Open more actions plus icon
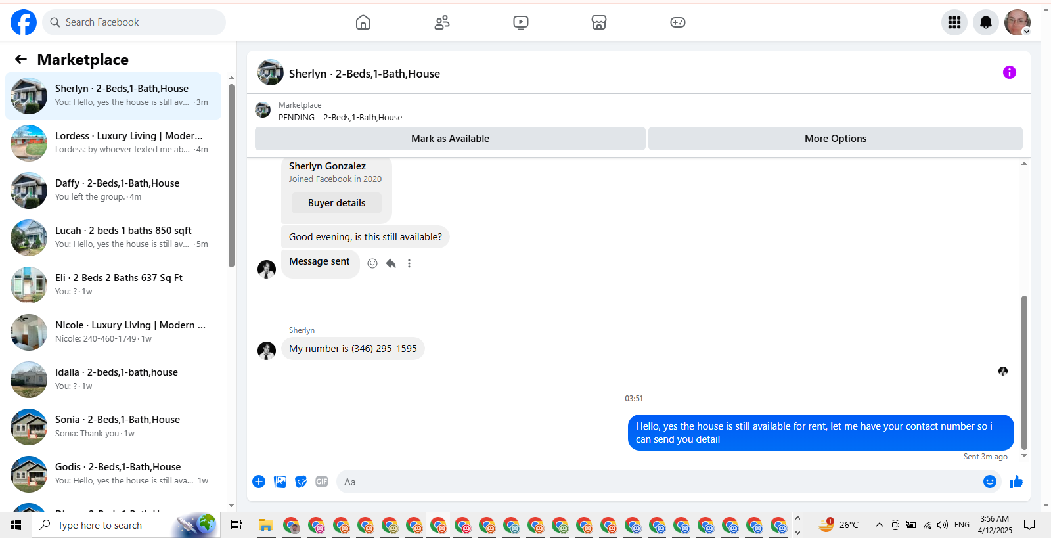The height and width of the screenshot is (538, 1051). coord(259,482)
